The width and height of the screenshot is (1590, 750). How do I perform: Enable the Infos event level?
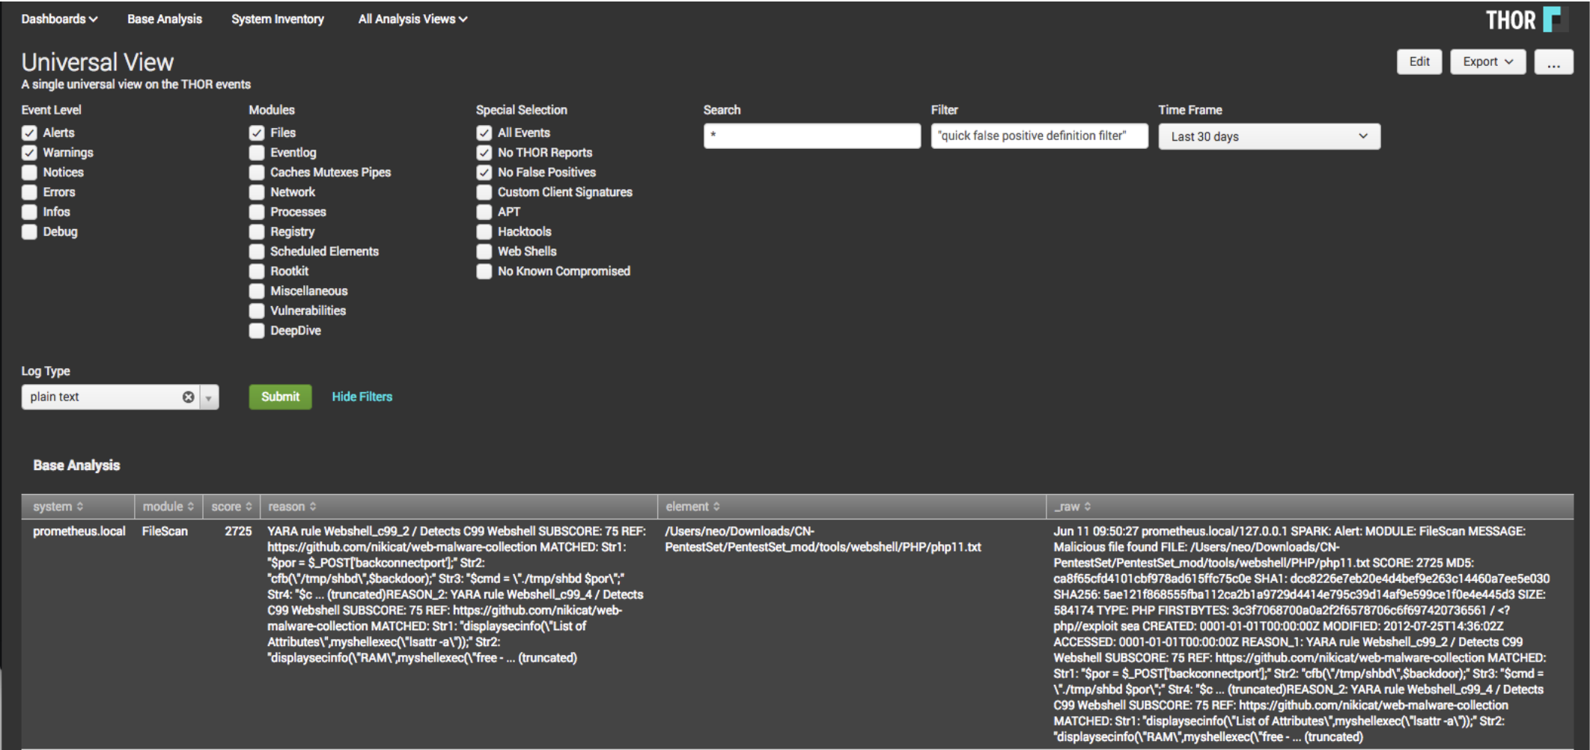pos(29,212)
